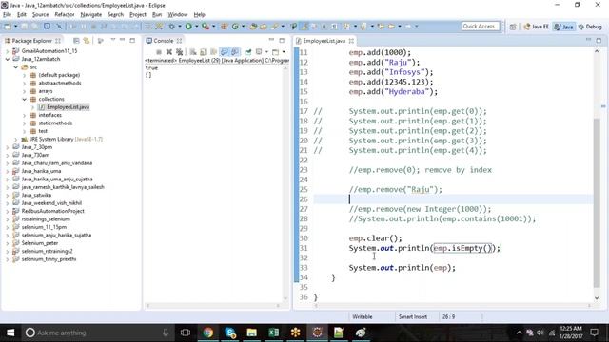Open the Open Console dropdown arrow
The width and height of the screenshot is (609, 342).
pyautogui.click(x=284, y=52)
